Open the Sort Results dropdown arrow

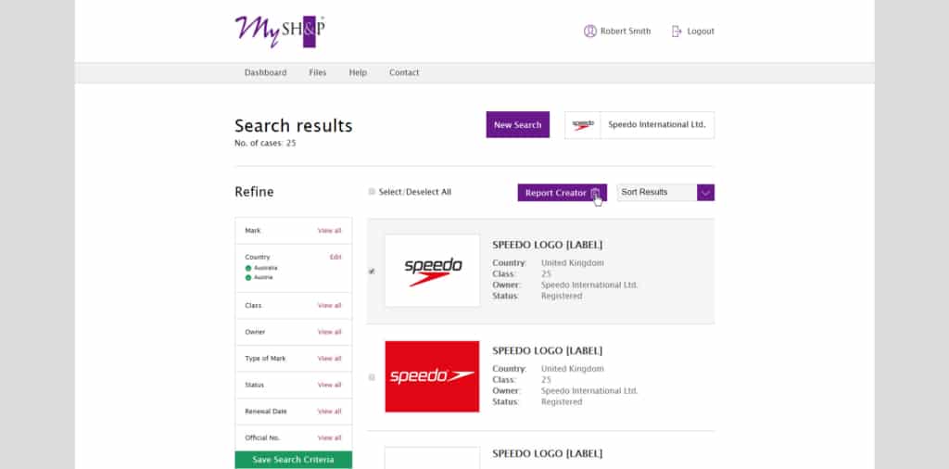tap(705, 193)
